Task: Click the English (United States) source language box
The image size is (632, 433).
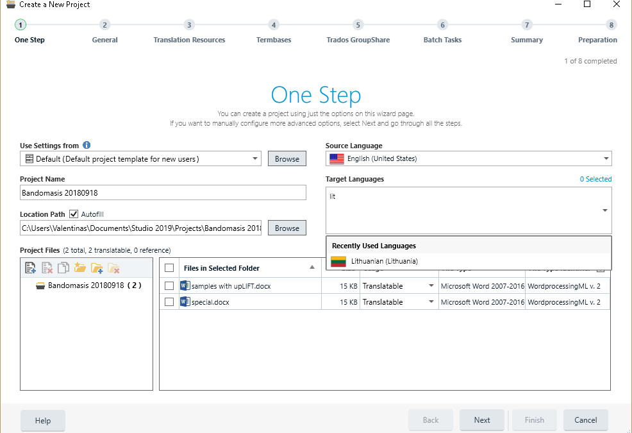Action: (469, 158)
